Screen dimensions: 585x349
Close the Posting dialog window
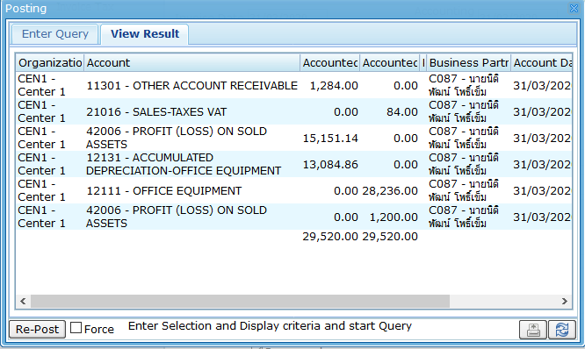[574, 8]
